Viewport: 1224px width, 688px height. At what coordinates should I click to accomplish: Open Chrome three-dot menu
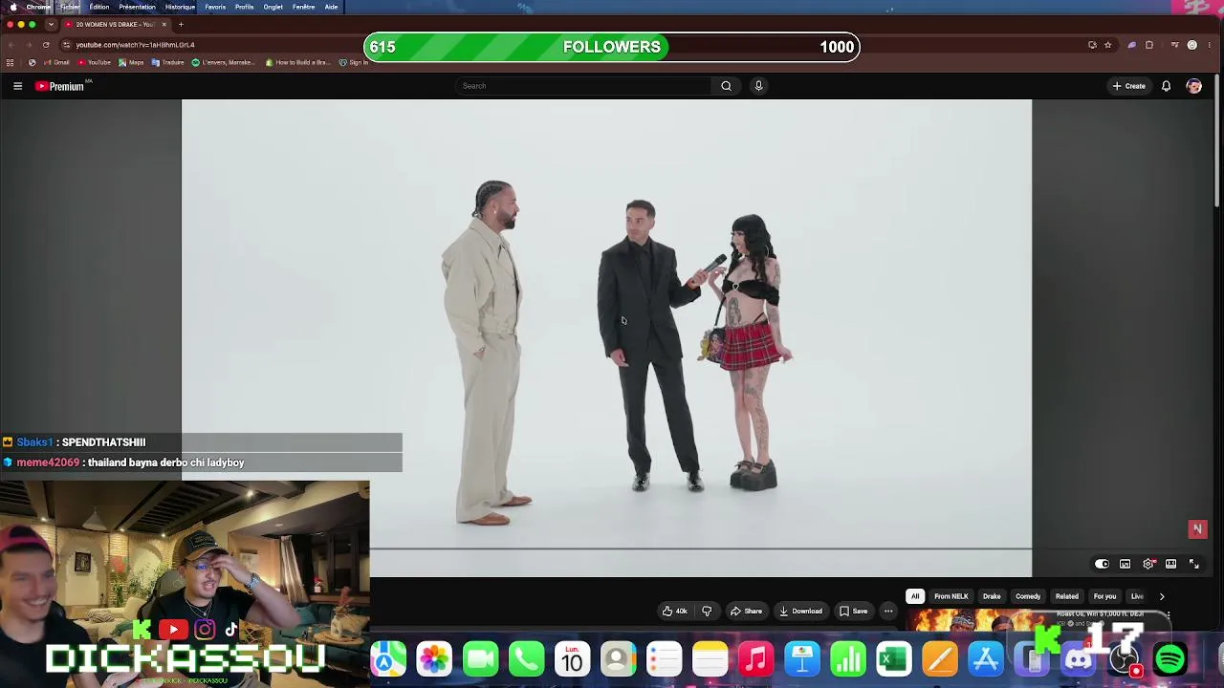tap(1210, 45)
